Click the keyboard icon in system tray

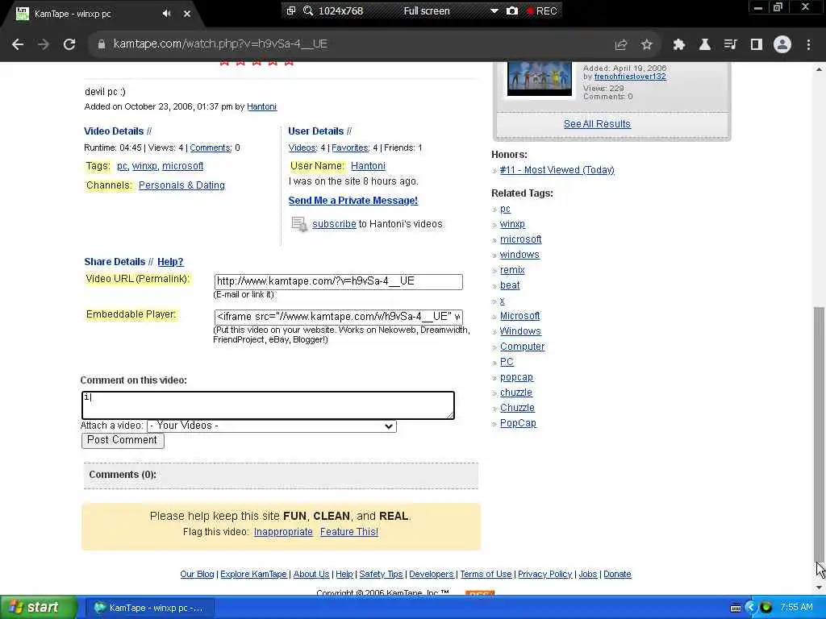[736, 608]
